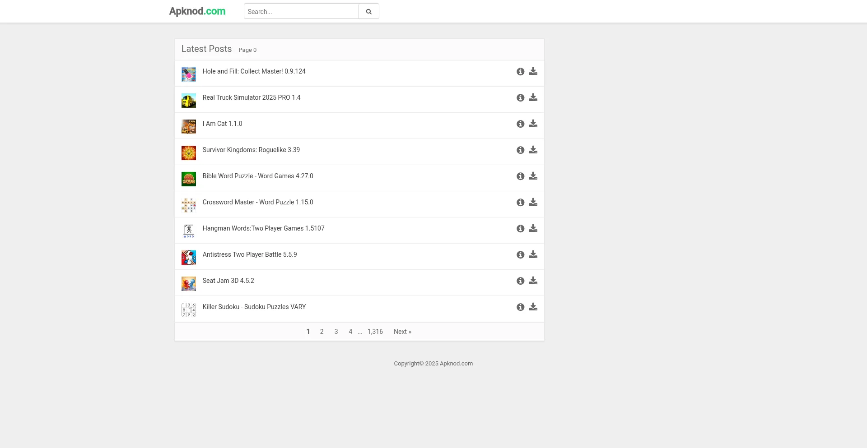View info icon for Crossword Master
This screenshot has width=867, height=448.
[x=520, y=202]
